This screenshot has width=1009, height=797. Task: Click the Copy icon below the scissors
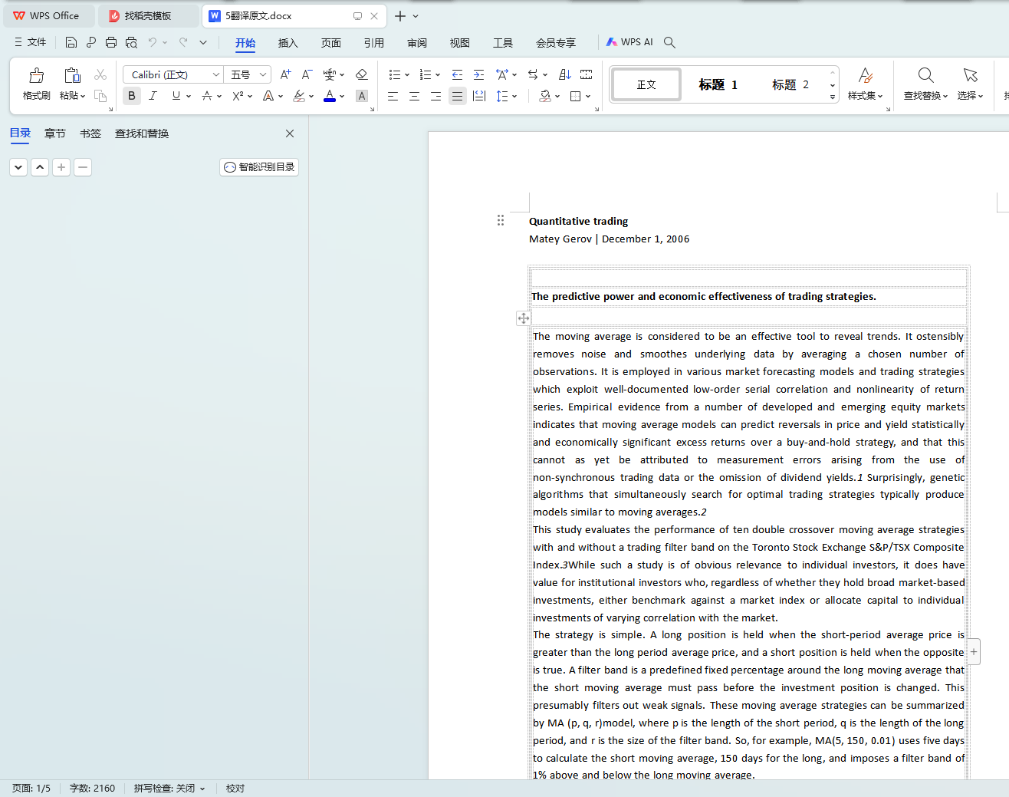coord(100,96)
